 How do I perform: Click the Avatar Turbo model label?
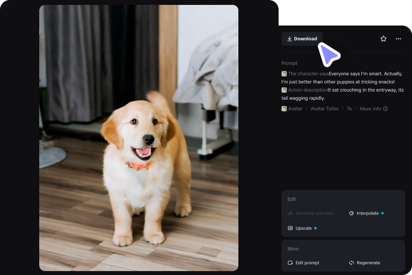click(x=325, y=109)
